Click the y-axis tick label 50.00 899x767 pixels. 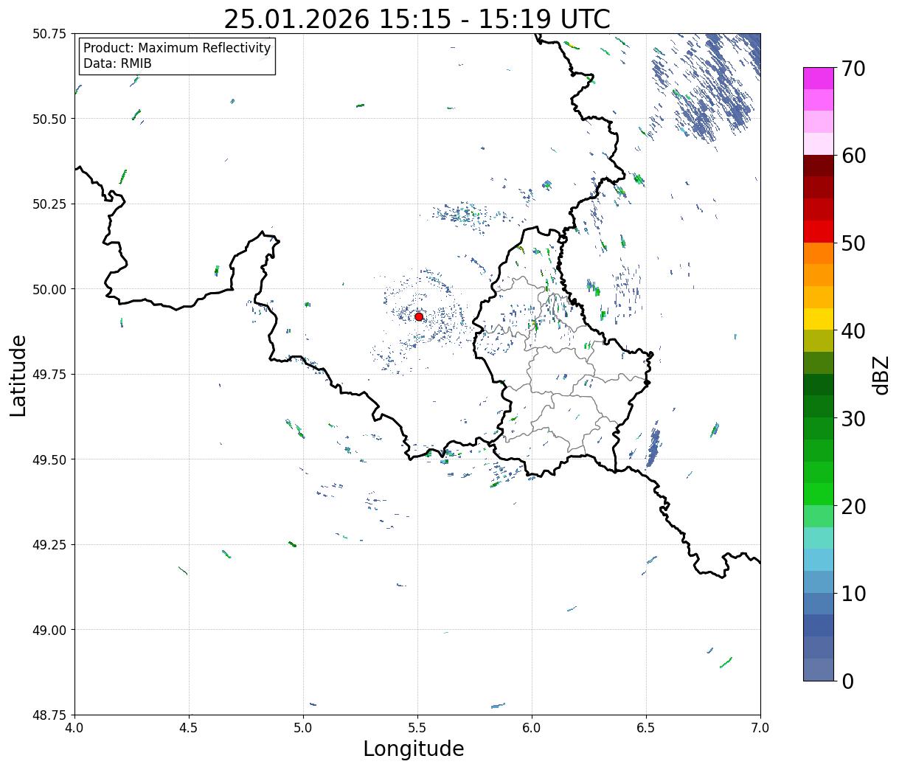click(49, 289)
